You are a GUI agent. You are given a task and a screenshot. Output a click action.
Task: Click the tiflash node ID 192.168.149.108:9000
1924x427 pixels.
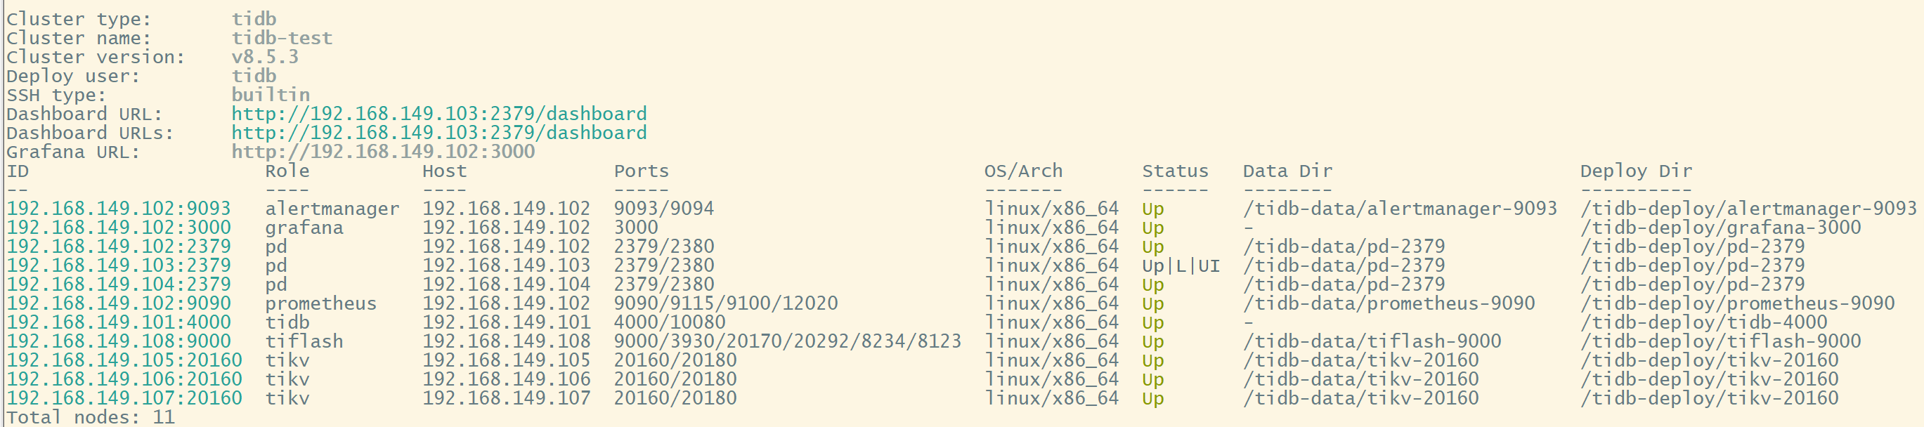[119, 342]
